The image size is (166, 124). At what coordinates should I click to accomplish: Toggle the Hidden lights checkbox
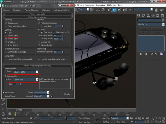coord(6,39)
